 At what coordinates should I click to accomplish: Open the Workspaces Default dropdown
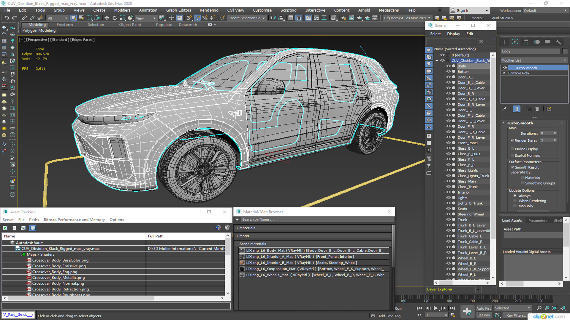(x=545, y=11)
